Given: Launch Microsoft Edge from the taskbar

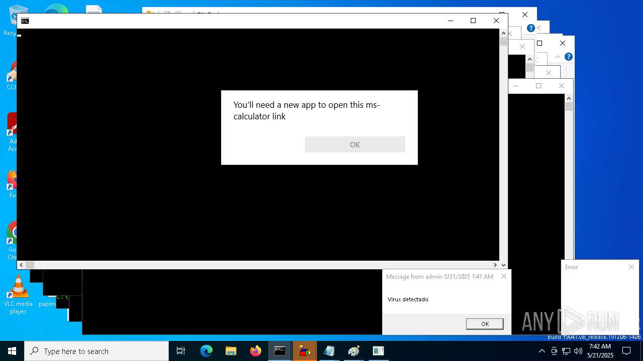Looking at the screenshot, I should click(206, 351).
